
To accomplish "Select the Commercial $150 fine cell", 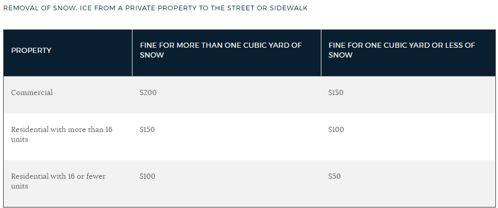I will (x=336, y=92).
